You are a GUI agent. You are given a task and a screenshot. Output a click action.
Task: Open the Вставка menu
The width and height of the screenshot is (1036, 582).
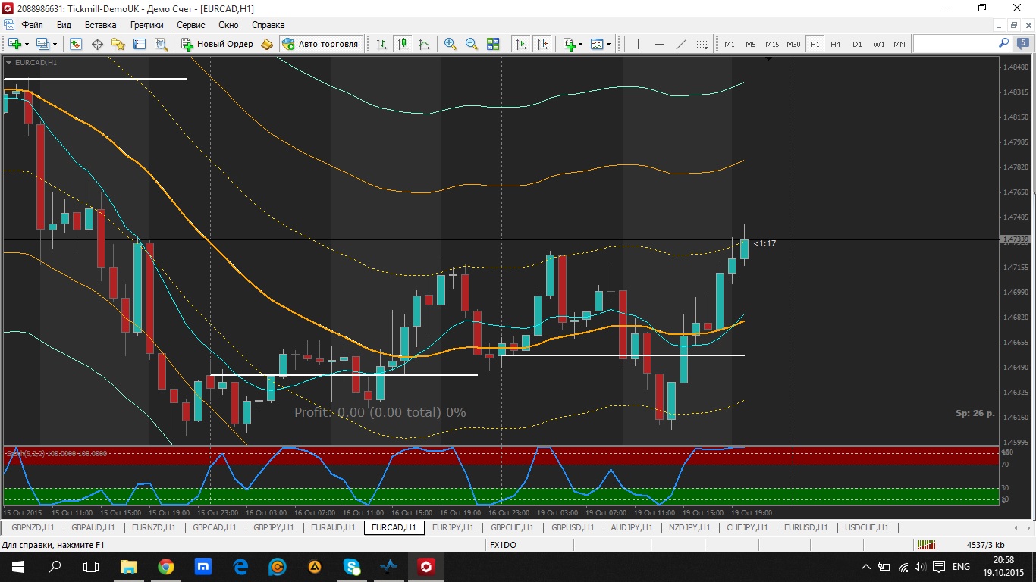[x=101, y=25]
